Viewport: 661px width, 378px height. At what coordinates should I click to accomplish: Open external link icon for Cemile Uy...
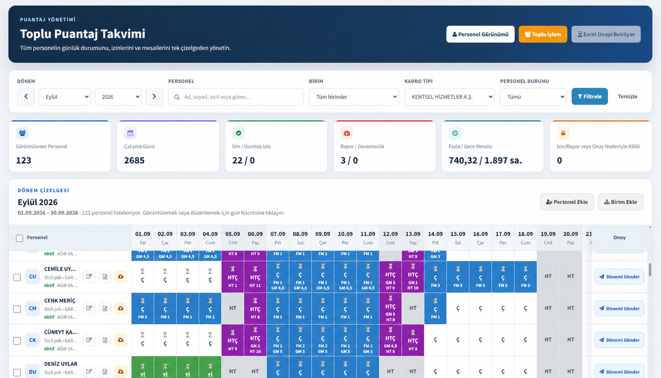tap(89, 276)
